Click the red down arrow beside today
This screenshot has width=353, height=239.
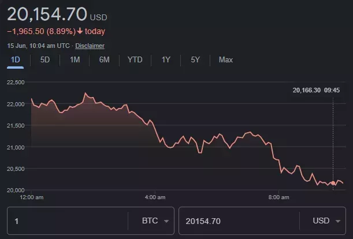[x=80, y=31]
